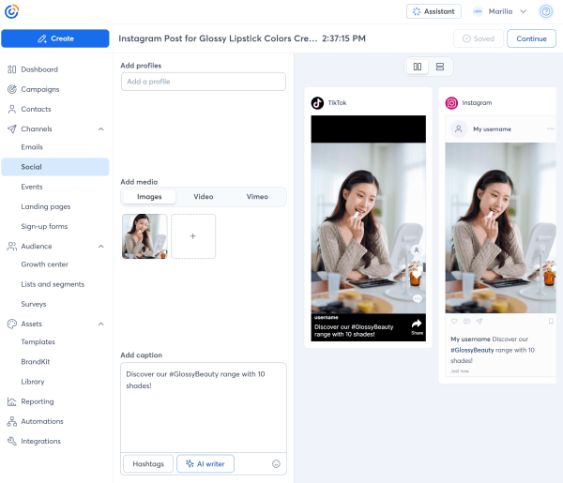Image resolution: width=563 pixels, height=483 pixels.
Task: Click the Constant Contact logo icon
Action: (x=11, y=11)
